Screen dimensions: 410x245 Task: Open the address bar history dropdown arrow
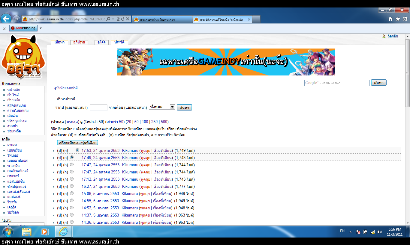coord(113,19)
